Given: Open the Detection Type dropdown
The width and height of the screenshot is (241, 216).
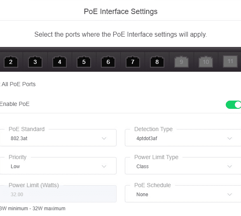Looking at the screenshot, I should click(x=183, y=138).
